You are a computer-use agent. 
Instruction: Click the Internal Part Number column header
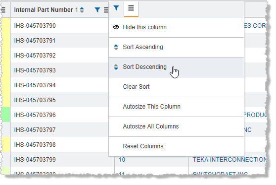(59, 10)
